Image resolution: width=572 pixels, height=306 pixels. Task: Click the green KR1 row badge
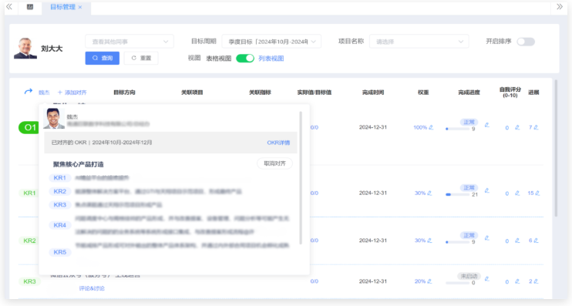click(x=29, y=193)
